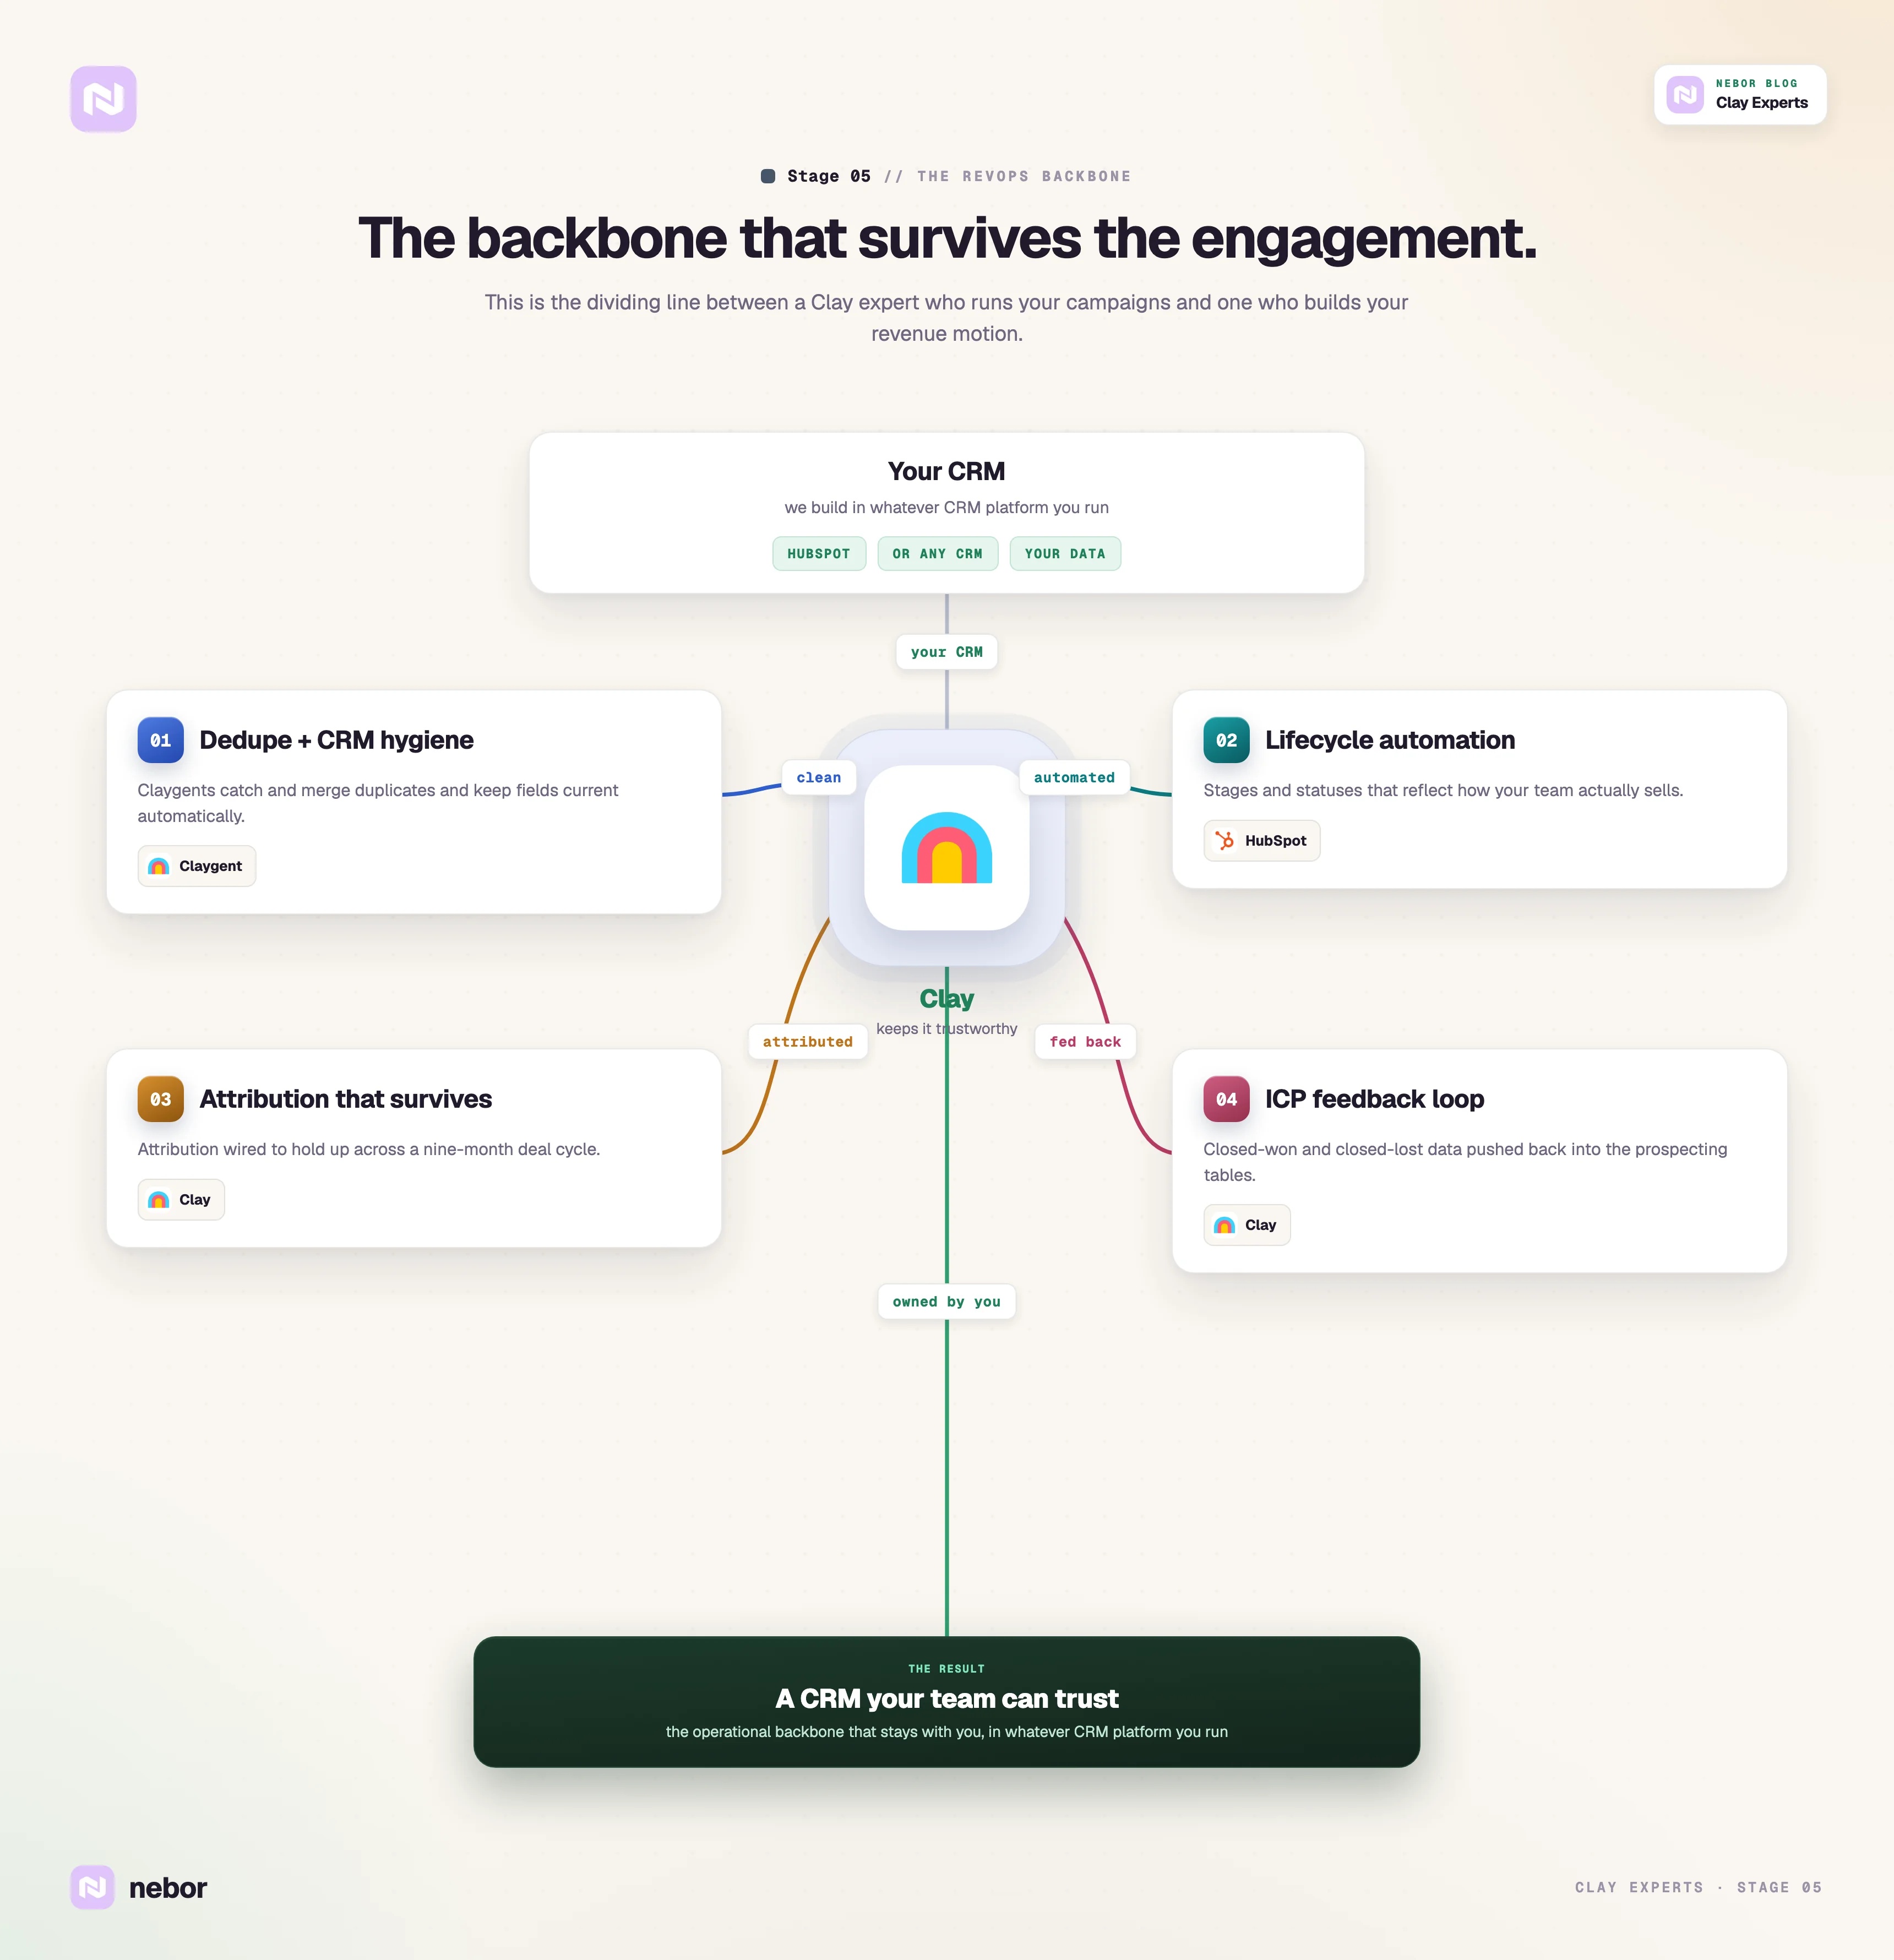Click the 'clean' connector label
This screenshot has height=1960, width=1894.
[818, 777]
